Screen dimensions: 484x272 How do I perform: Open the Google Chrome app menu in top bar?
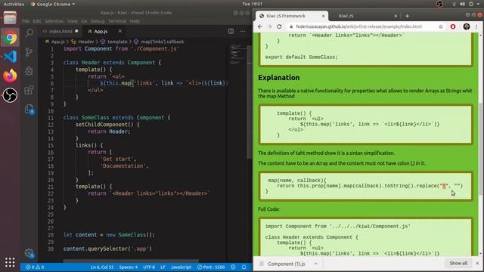point(53,4)
